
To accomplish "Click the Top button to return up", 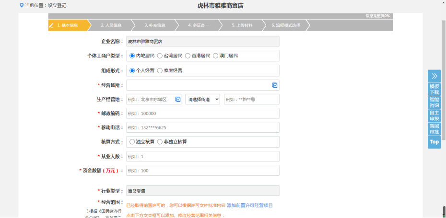I will click(434, 142).
